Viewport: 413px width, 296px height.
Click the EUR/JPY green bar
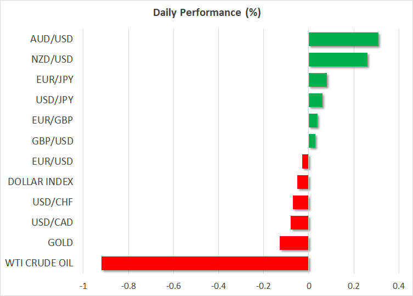pyautogui.click(x=318, y=80)
